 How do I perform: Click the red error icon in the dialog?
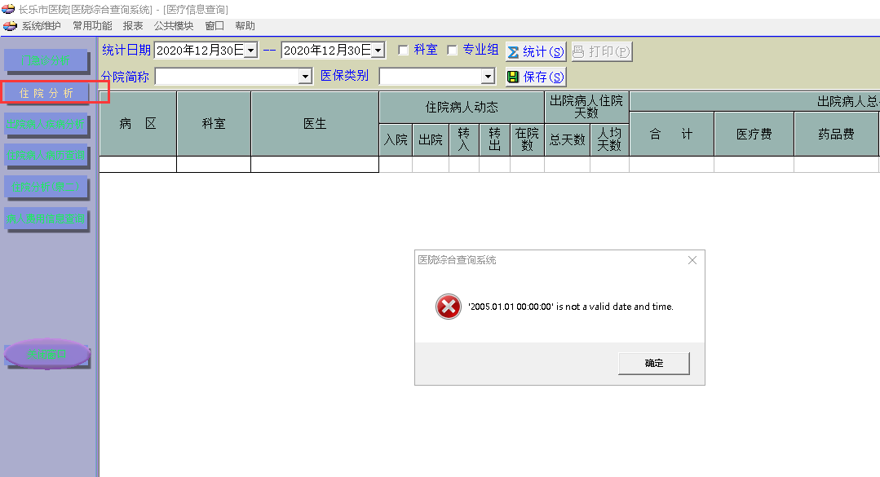click(449, 307)
